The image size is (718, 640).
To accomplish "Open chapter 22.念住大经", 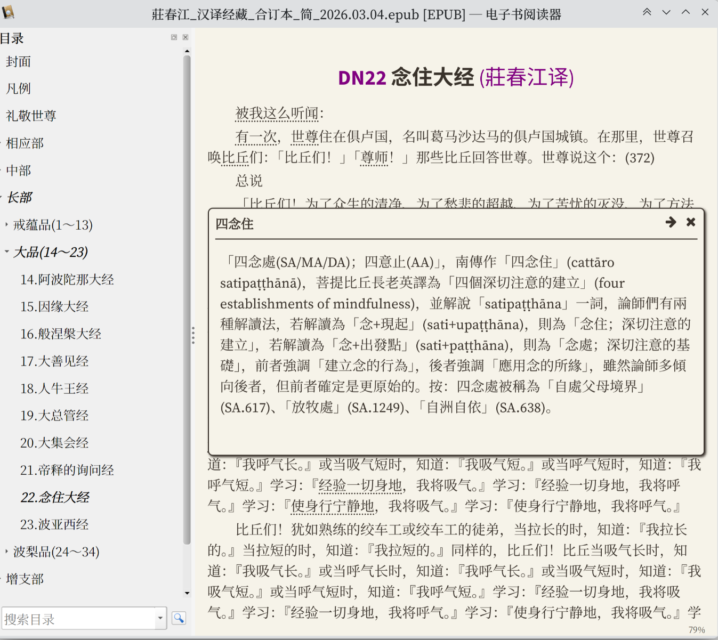I will pyautogui.click(x=55, y=497).
